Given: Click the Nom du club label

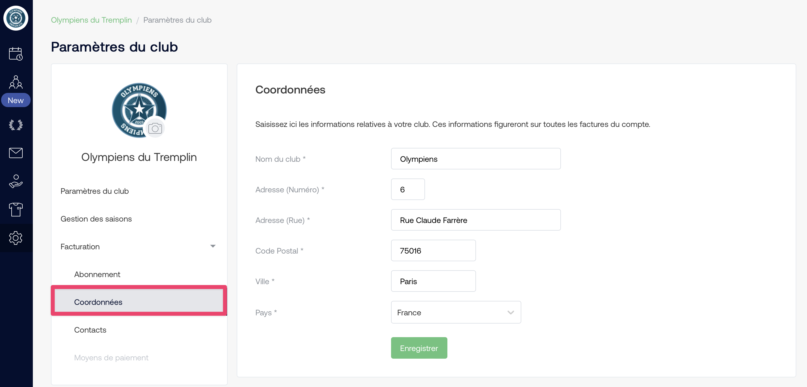Looking at the screenshot, I should 280,159.
